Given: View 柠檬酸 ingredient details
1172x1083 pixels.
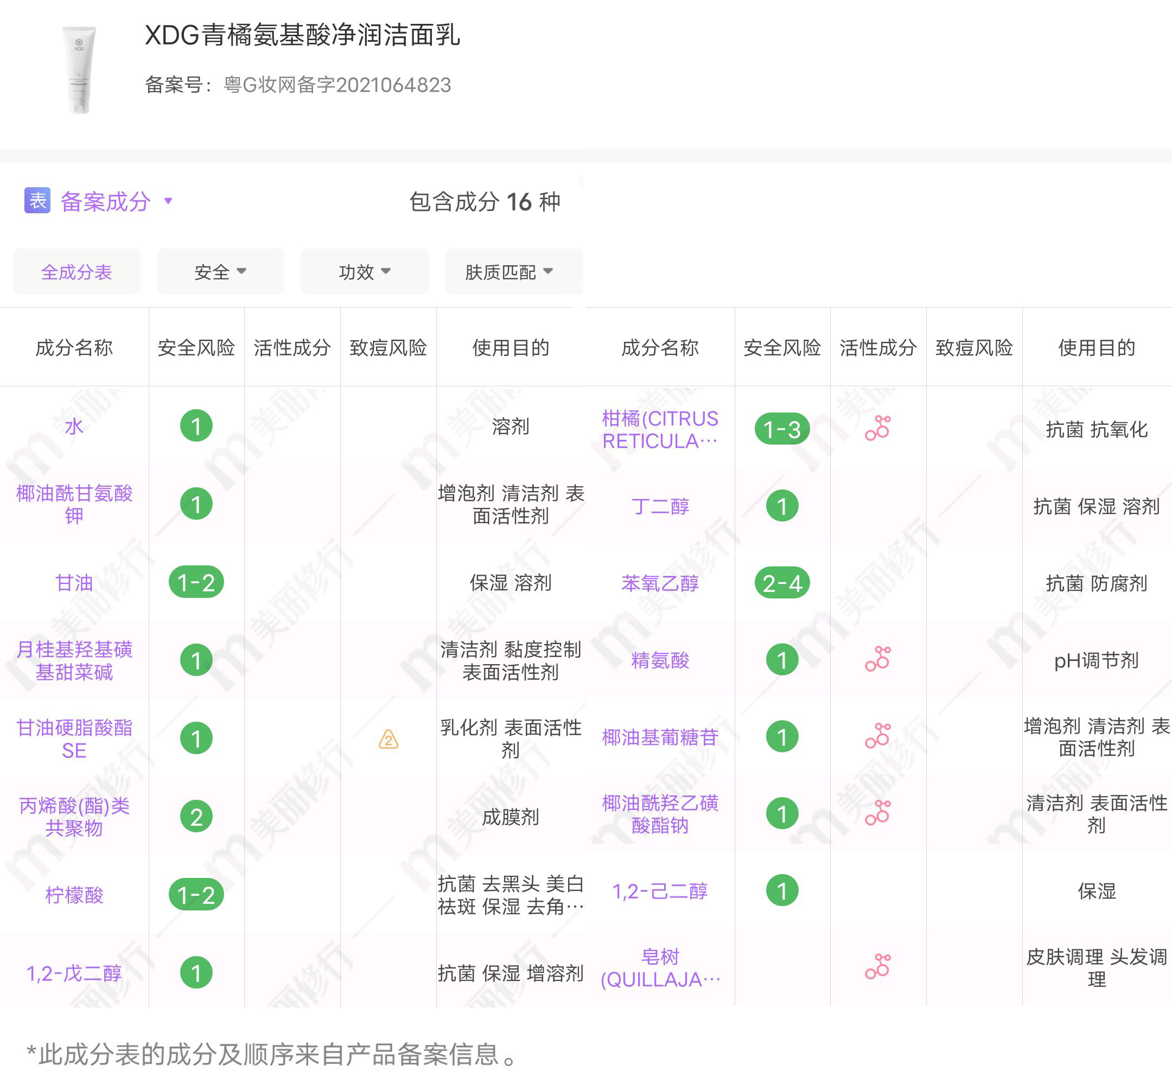Looking at the screenshot, I should click(74, 895).
